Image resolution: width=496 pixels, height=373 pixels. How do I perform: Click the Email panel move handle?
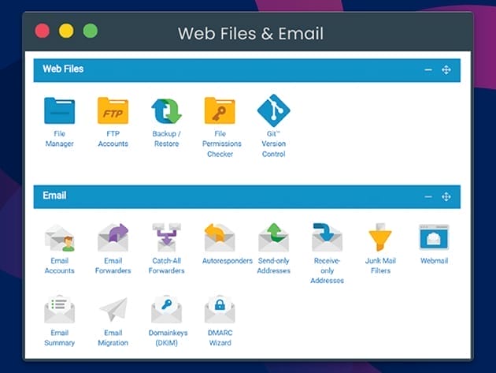(x=446, y=196)
